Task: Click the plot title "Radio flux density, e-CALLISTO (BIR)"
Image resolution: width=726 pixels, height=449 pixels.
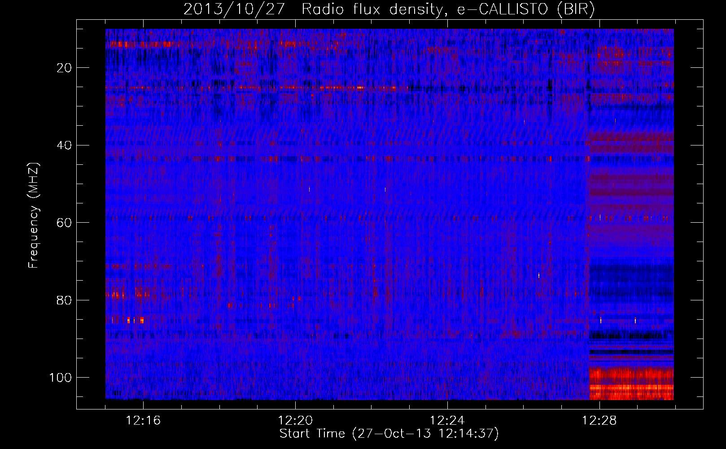Action: [448, 9]
